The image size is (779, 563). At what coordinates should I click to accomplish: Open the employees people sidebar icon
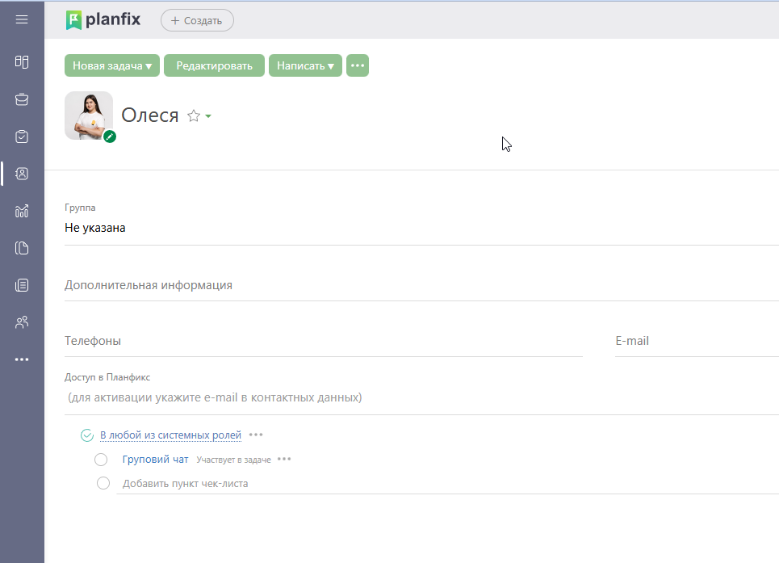tap(22, 322)
